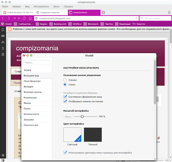Open the closed tabs trash icon
Image resolution: width=172 pixels, height=162 pixels.
click(x=169, y=12)
